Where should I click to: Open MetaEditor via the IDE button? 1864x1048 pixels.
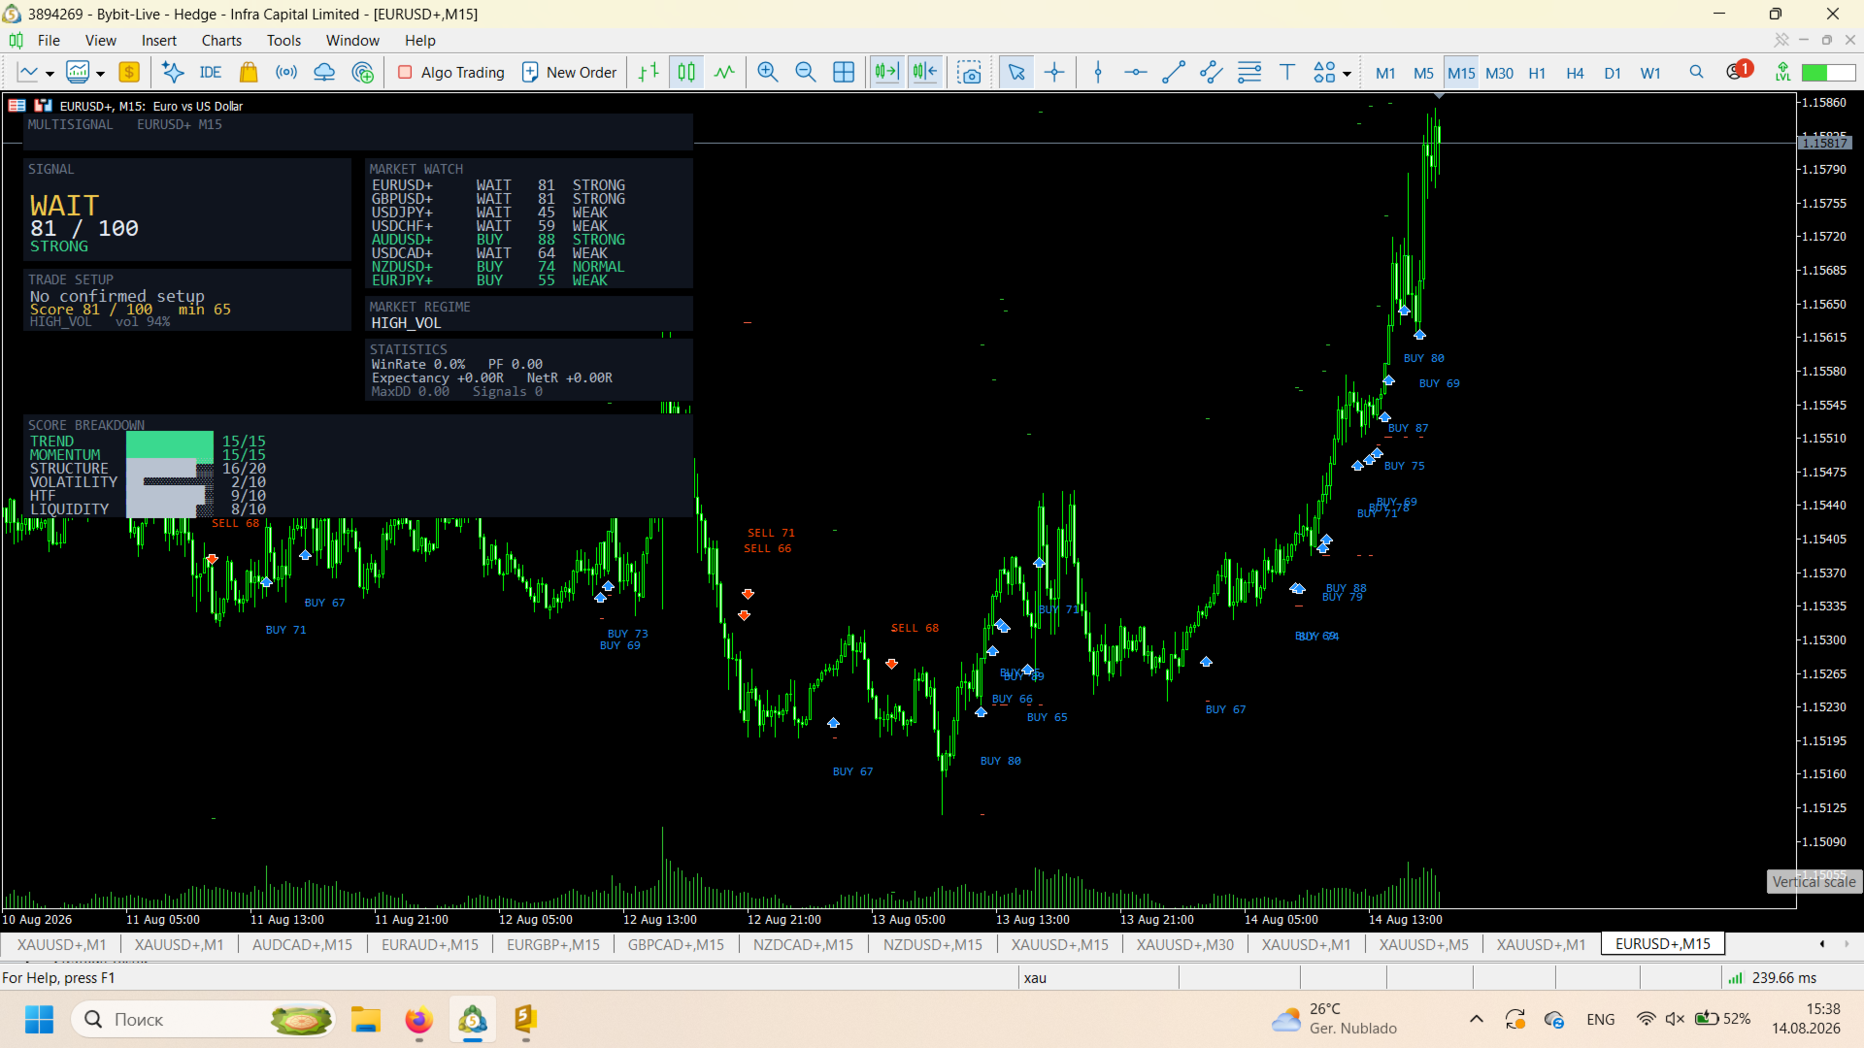tap(210, 72)
